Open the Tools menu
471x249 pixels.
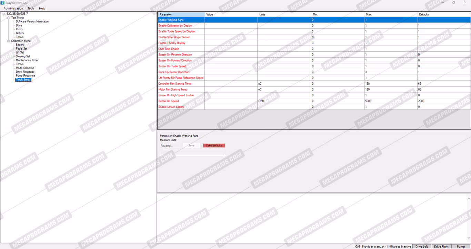point(31,8)
